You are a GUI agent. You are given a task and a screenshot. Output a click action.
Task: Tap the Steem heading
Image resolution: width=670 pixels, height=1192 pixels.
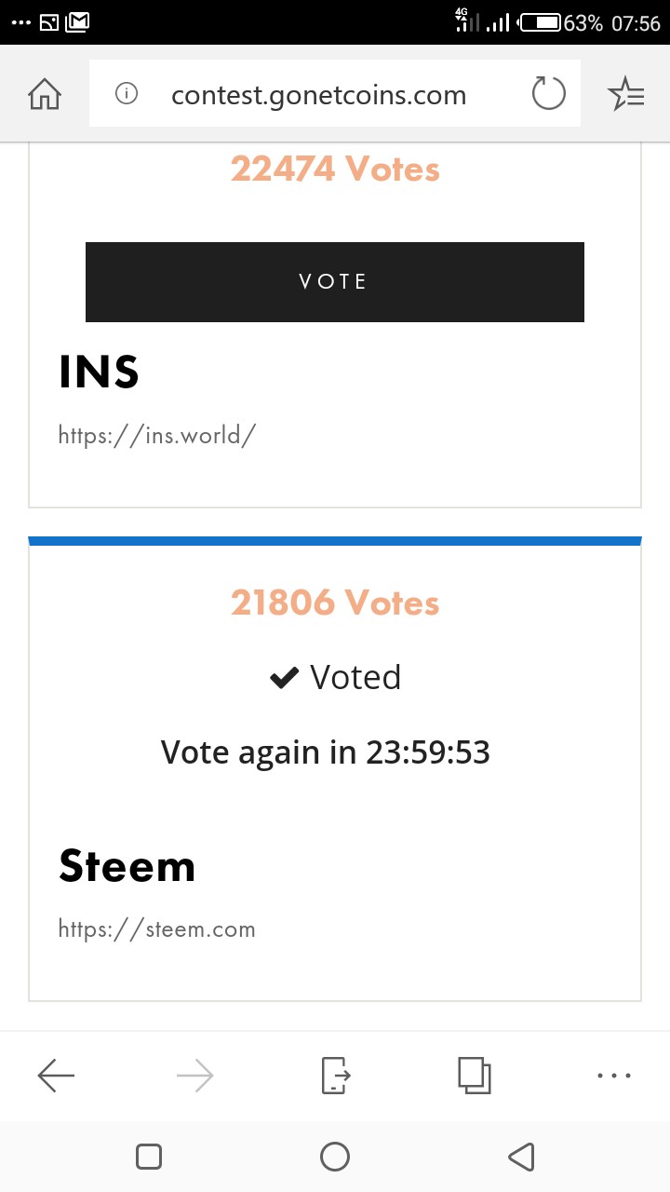click(x=127, y=866)
